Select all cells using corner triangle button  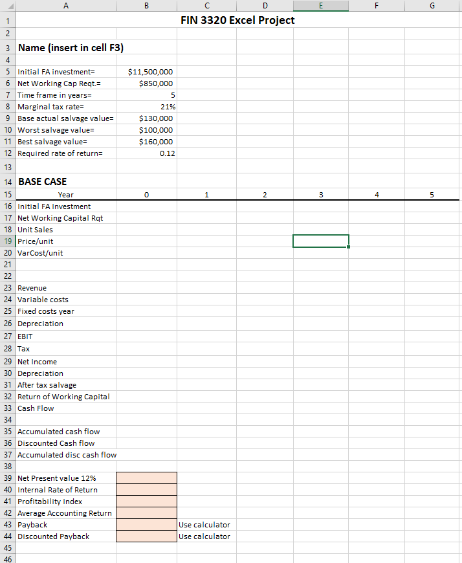(8, 5)
